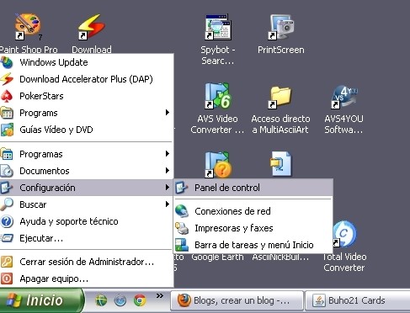This screenshot has height=313, width=410.
Task: Launch Chrome from the quick launch bar
Action: point(140,300)
